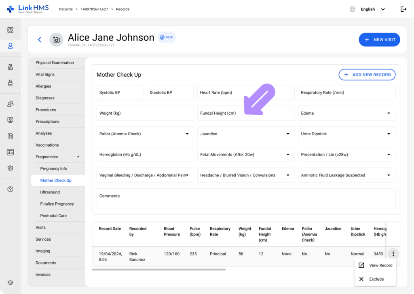This screenshot has height=294, width=414.
Task: Open the laboratory flask sidebar icon
Action: pos(10,67)
